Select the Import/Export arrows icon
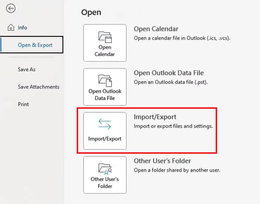The width and height of the screenshot is (260, 204). click(105, 124)
